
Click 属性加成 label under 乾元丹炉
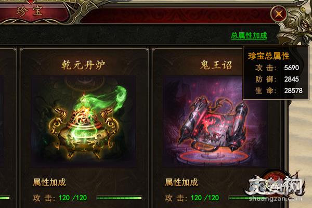[49, 183]
